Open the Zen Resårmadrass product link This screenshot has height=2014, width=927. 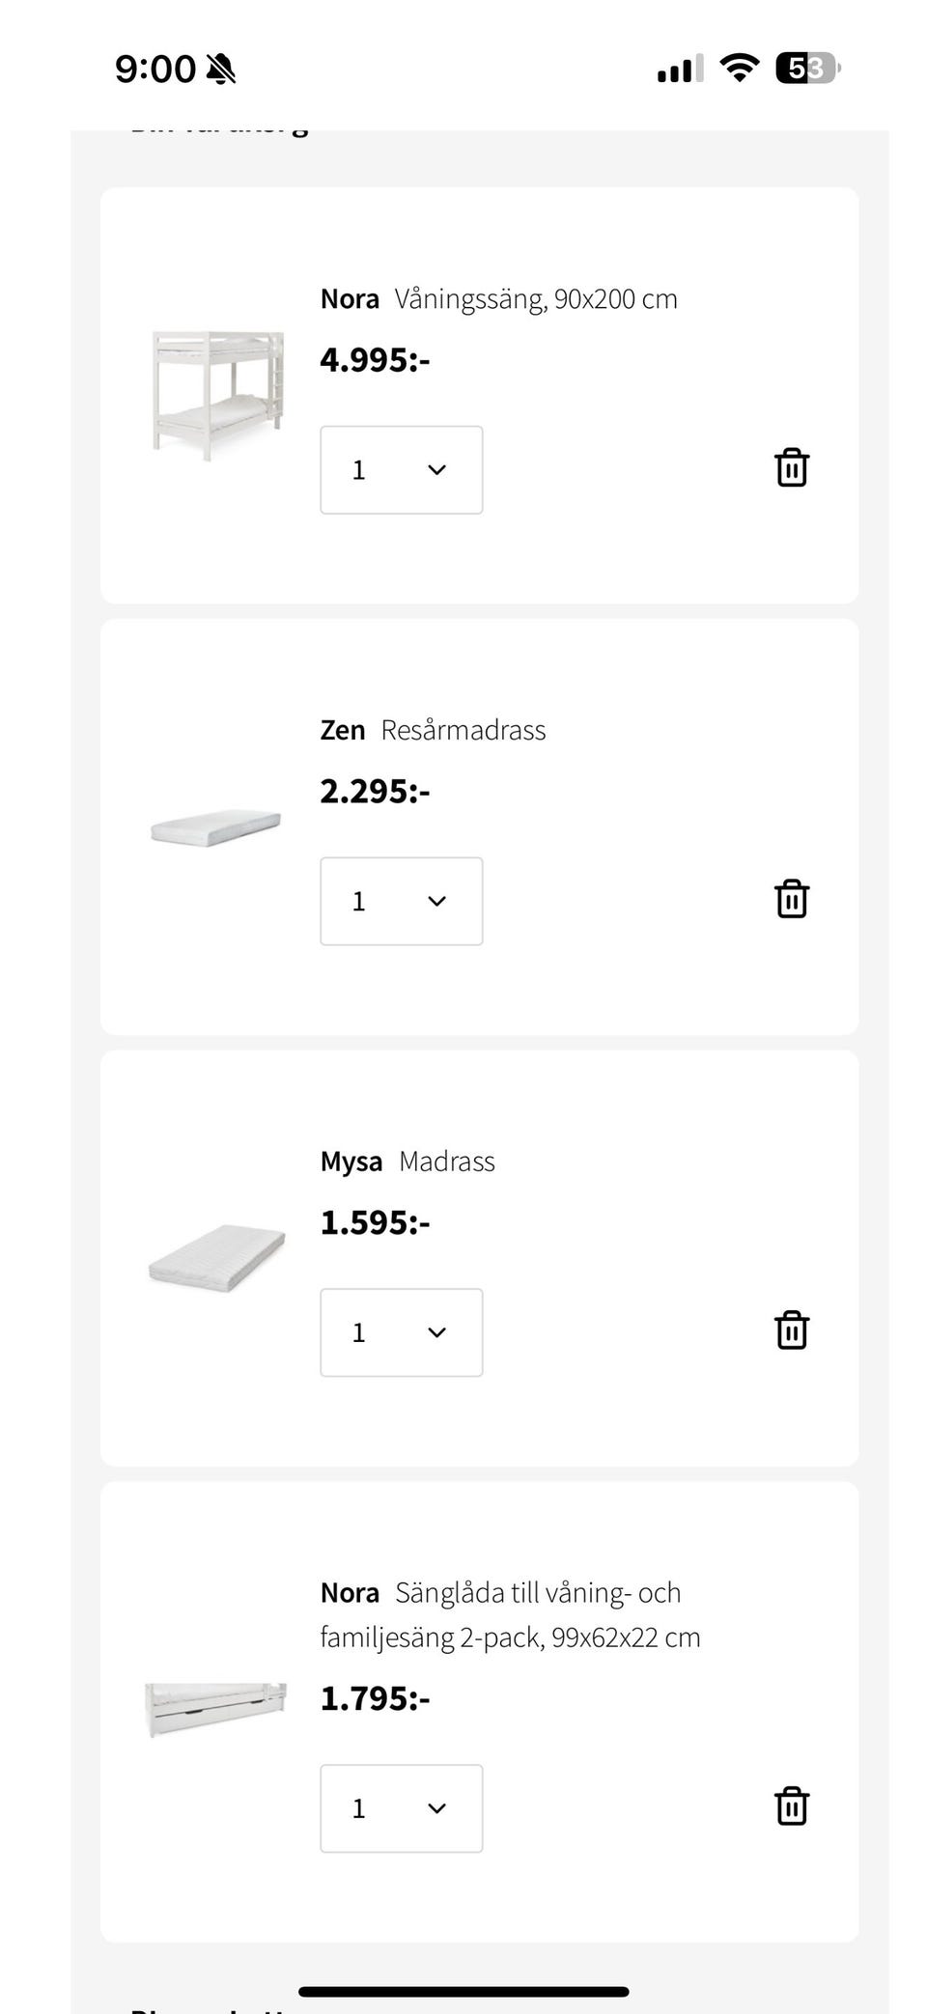pos(433,731)
